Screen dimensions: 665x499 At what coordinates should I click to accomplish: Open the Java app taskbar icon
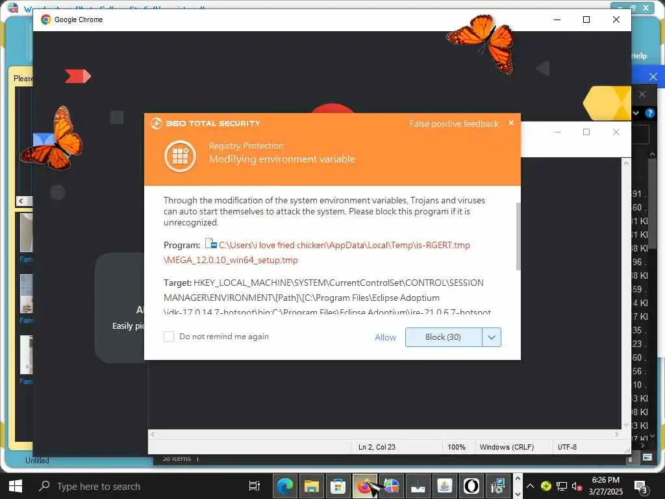pyautogui.click(x=444, y=486)
